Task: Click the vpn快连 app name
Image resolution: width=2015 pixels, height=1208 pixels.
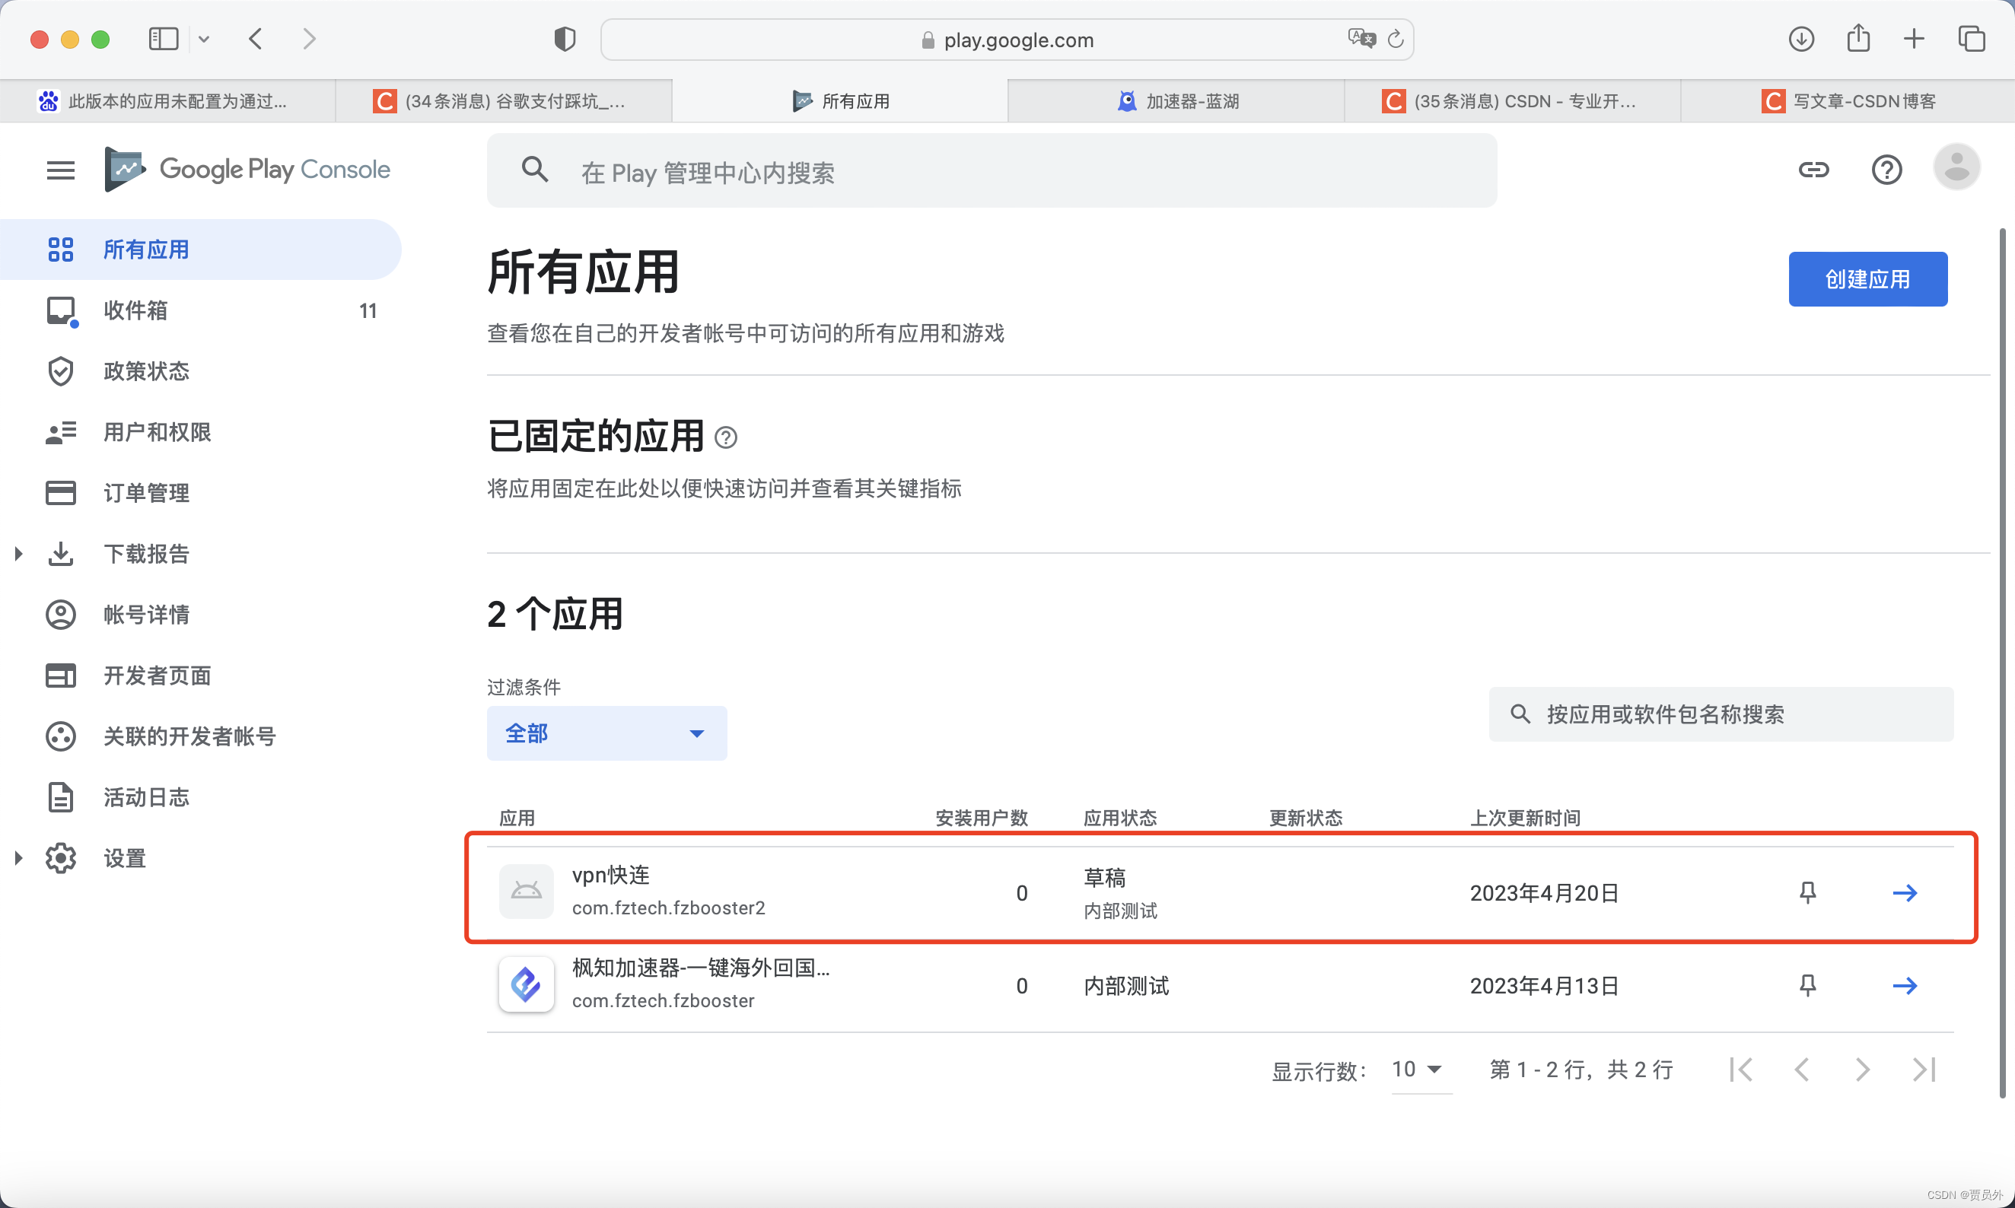Action: pyautogui.click(x=610, y=875)
